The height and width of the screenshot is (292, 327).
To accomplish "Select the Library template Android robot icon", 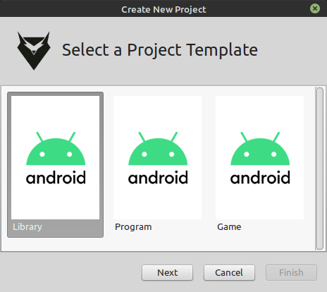I will coord(56,148).
